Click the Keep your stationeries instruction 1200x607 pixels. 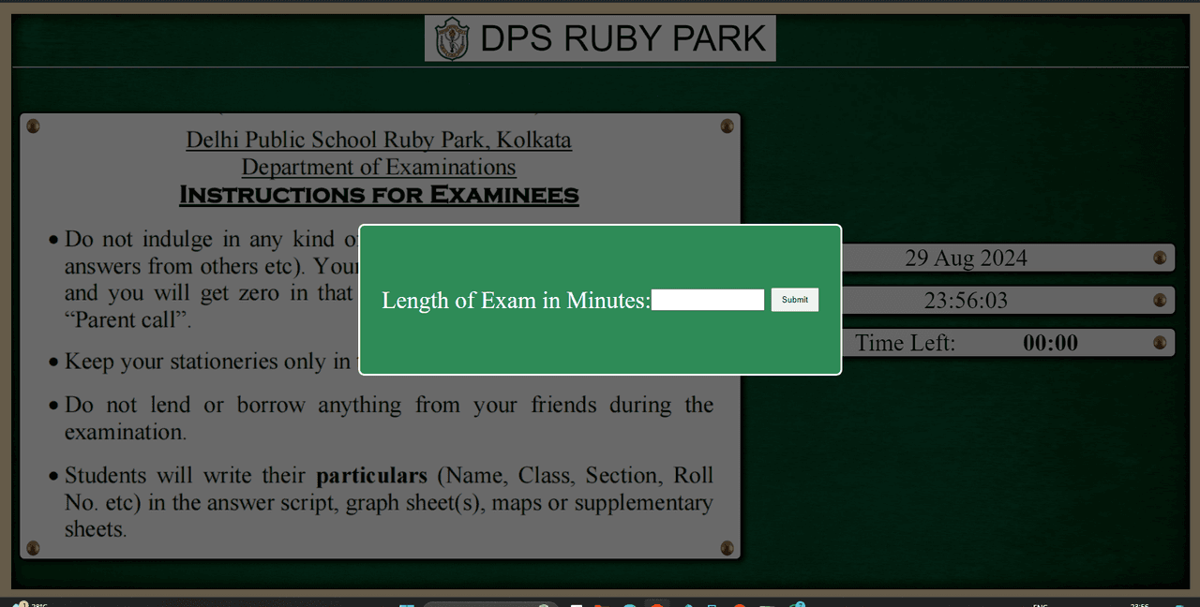point(212,361)
